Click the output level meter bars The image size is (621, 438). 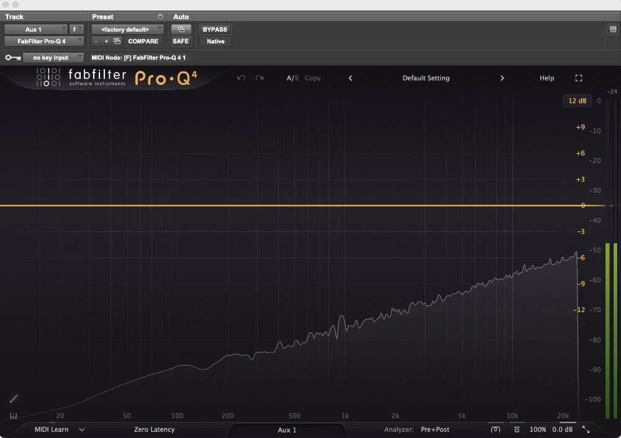point(611,331)
